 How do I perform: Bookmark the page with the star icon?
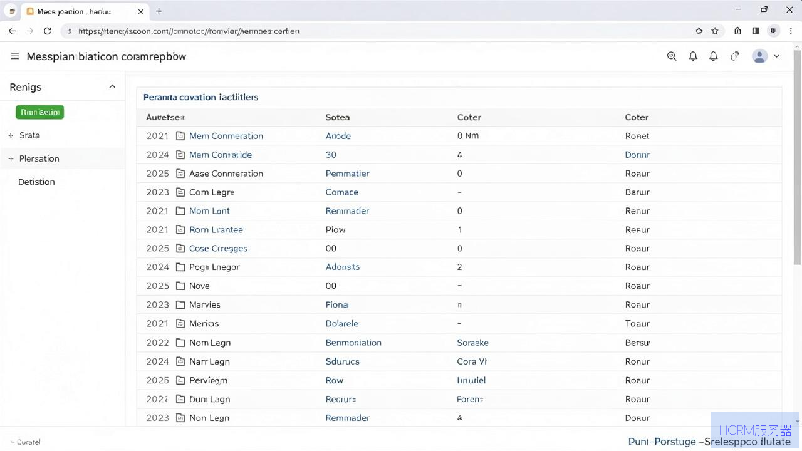pyautogui.click(x=715, y=31)
